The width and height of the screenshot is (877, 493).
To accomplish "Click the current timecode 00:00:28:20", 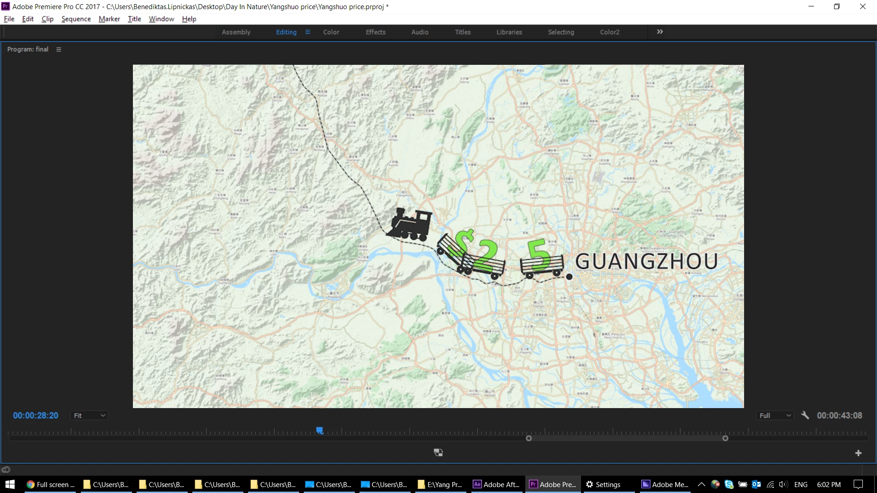I will click(36, 415).
